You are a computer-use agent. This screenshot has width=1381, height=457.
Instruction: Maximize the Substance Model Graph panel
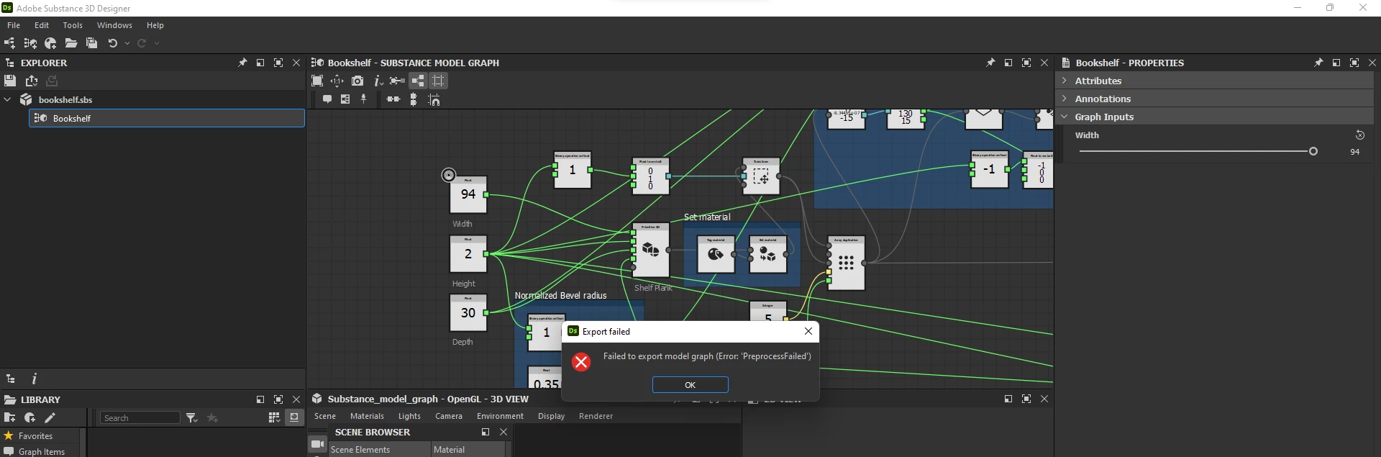[1026, 63]
